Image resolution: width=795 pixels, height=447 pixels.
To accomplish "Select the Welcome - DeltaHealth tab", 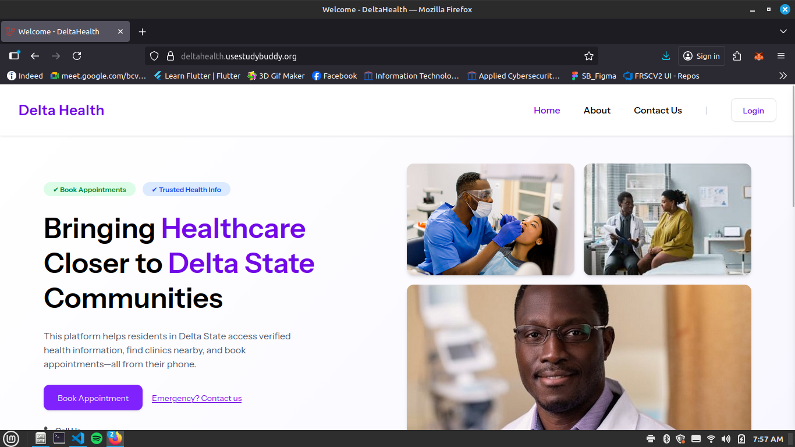I will click(x=65, y=31).
